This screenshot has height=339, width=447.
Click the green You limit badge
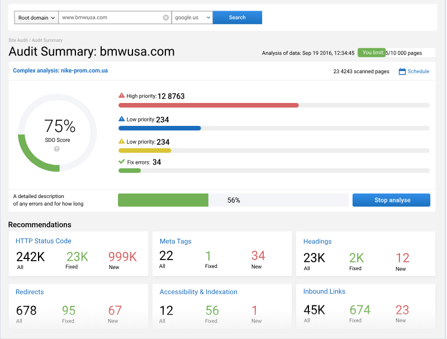point(372,52)
